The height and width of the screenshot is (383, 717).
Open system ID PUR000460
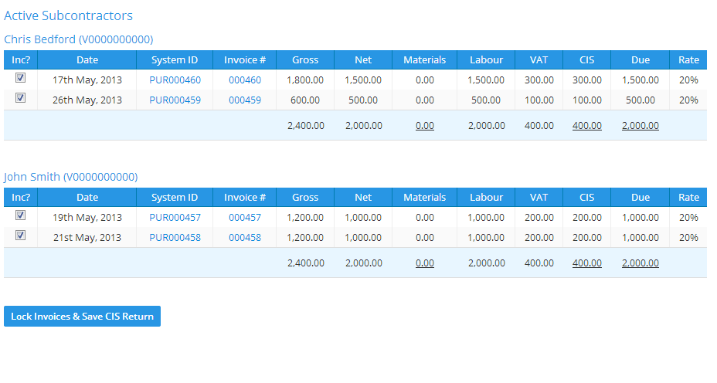pos(175,80)
